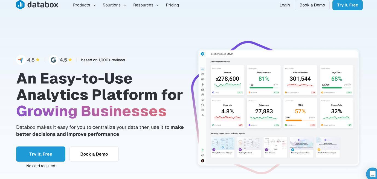Click the hierarchy icon in dashboard sidebar
Viewport: 377px width, 179px height.
coord(202,115)
